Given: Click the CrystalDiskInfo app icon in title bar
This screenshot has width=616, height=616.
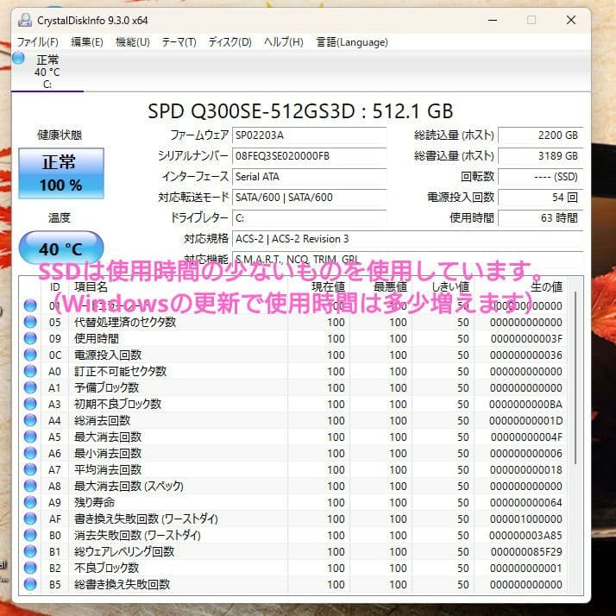Looking at the screenshot, I should click(25, 20).
